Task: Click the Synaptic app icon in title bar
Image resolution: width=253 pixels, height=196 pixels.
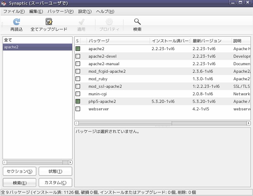Action: point(3,3)
